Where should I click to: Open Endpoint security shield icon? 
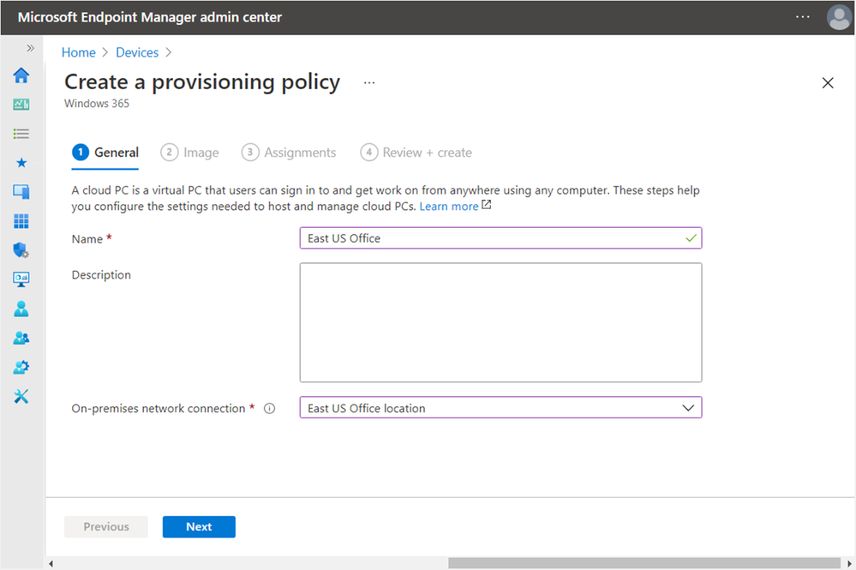pyautogui.click(x=21, y=250)
